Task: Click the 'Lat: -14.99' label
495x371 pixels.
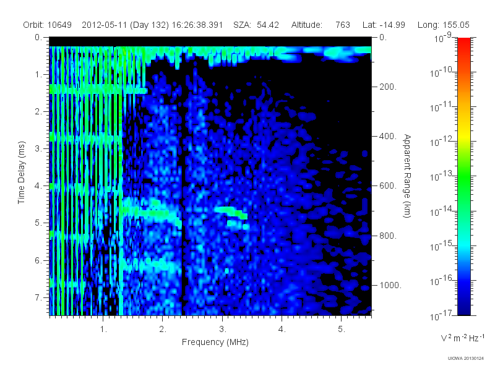Action: click(384, 25)
